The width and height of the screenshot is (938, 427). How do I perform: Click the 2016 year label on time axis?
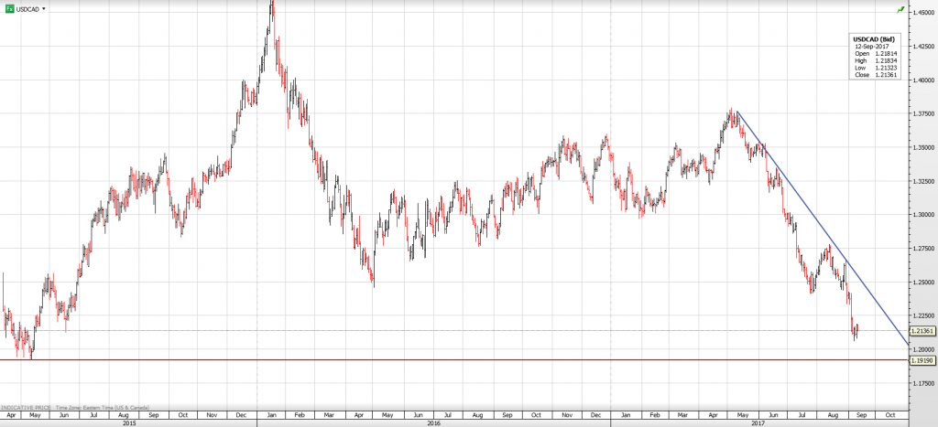click(433, 422)
